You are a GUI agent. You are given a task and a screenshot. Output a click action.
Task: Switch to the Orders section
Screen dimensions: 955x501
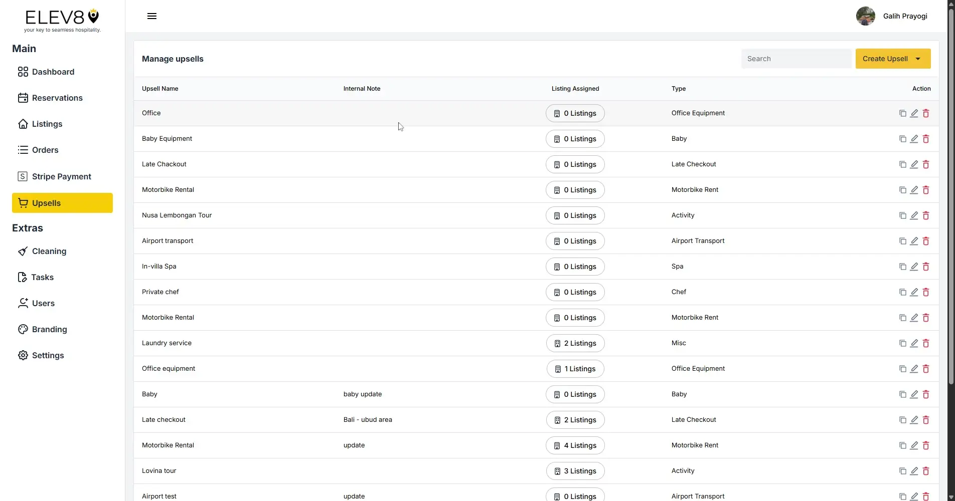[45, 150]
